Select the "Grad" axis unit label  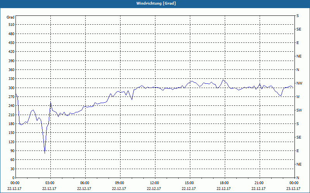(10, 17)
